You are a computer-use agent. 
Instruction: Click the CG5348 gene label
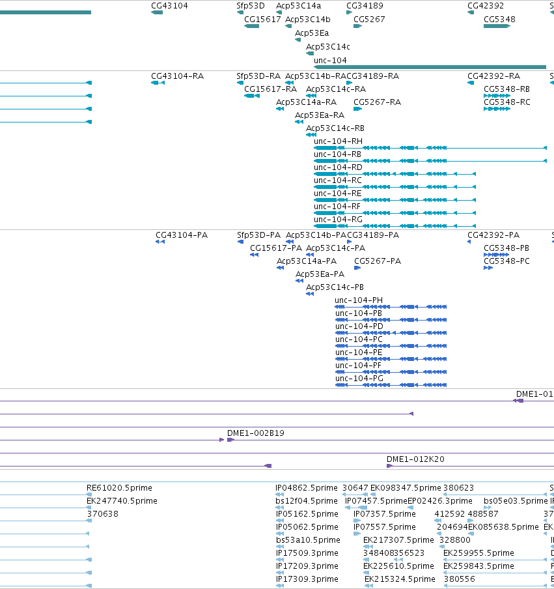click(499, 19)
